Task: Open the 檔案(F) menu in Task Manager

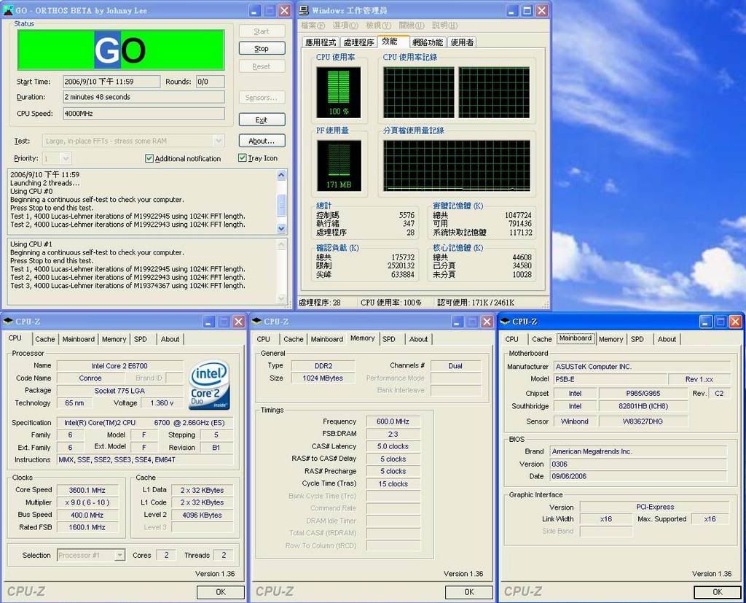Action: tap(313, 26)
